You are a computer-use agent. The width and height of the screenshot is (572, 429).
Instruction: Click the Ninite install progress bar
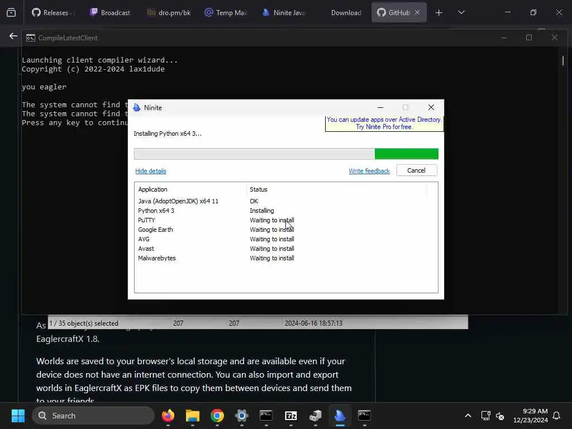[286, 154]
